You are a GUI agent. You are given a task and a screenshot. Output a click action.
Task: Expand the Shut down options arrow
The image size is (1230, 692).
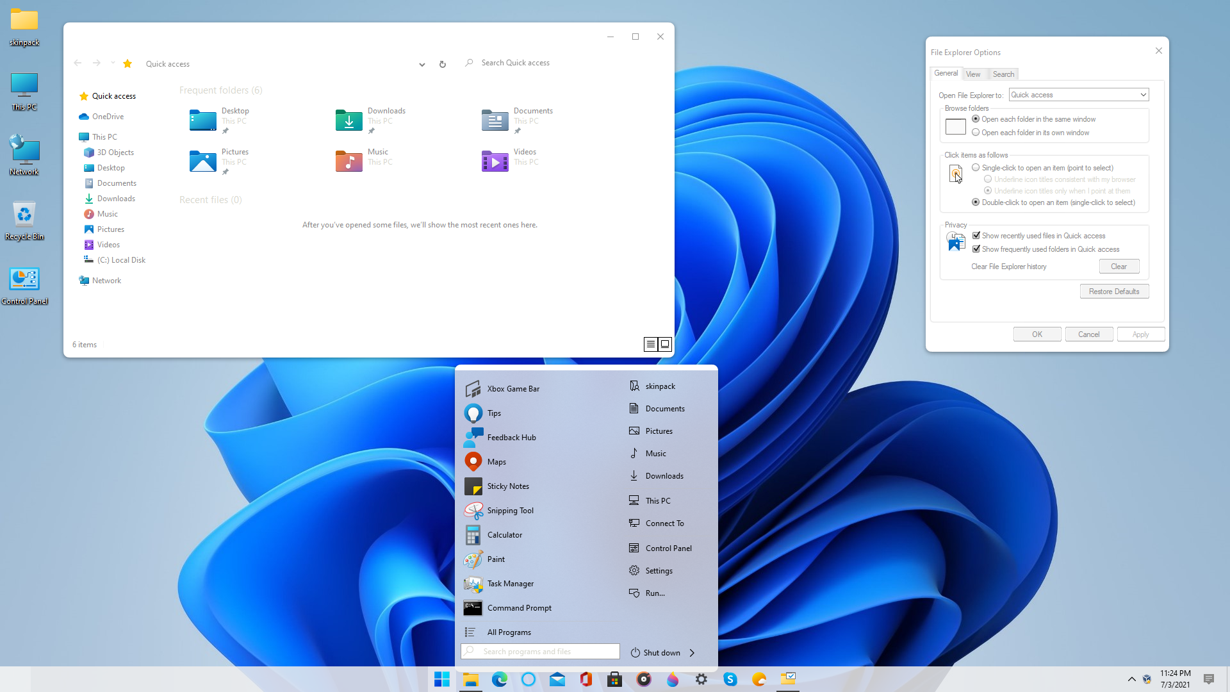coord(692,653)
